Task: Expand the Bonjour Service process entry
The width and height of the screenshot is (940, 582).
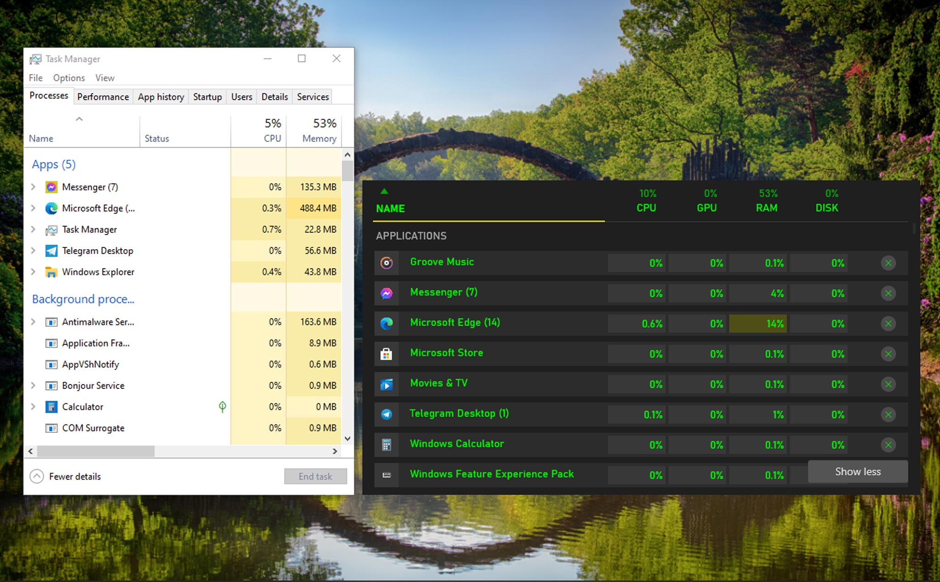Action: [33, 386]
